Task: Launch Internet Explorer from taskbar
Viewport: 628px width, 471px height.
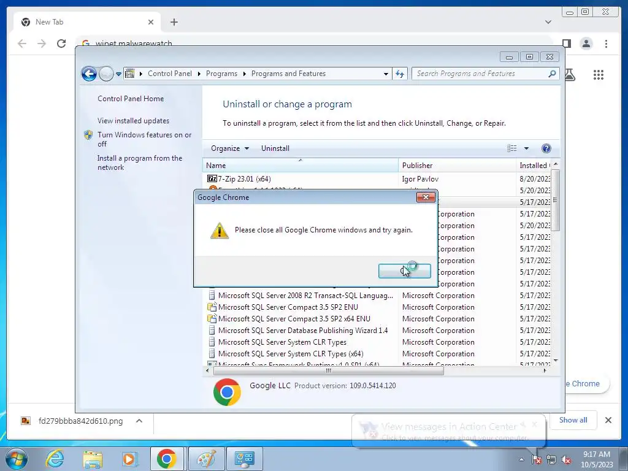Action: pos(55,459)
